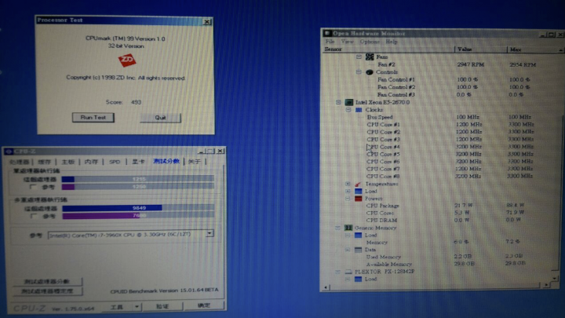Open the tools dropdown arrow in CPU-Z
Screen dimensions: 565x318
coord(137,307)
